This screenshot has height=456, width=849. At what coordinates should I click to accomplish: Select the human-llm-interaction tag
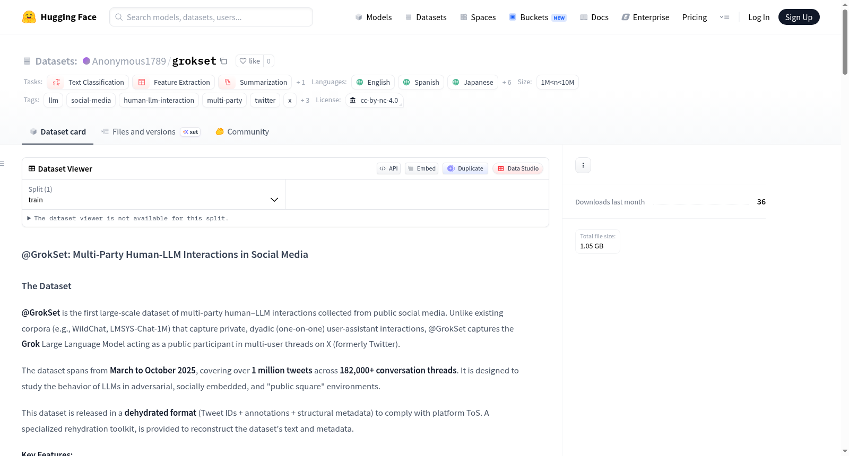pyautogui.click(x=159, y=100)
